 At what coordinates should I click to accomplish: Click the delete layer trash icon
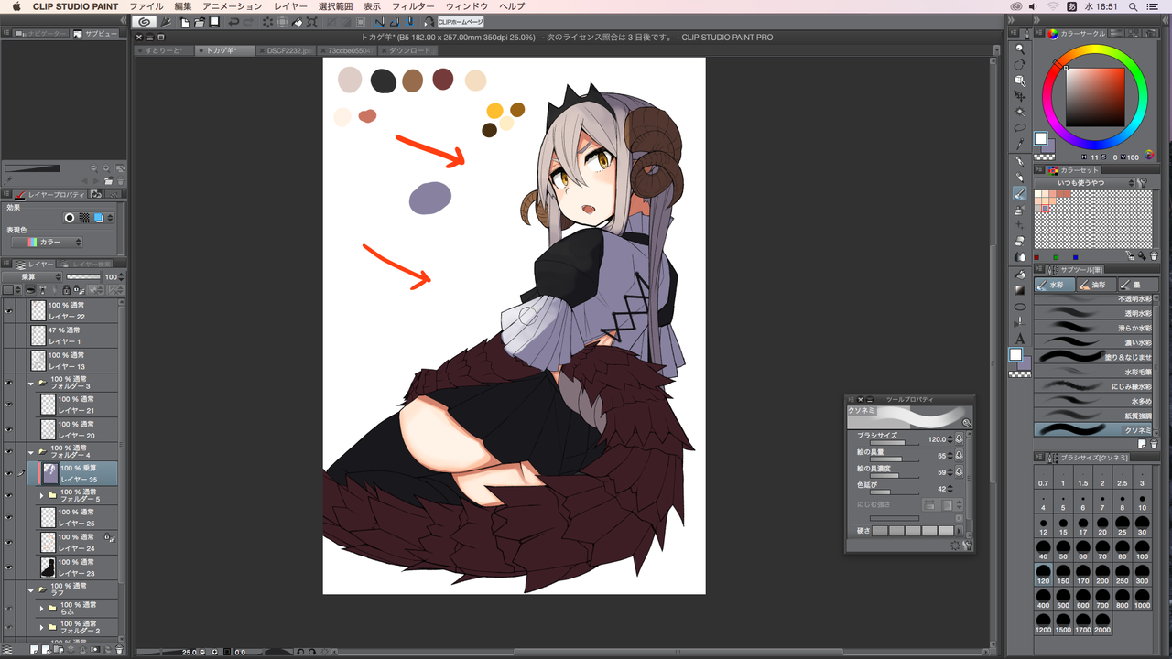(119, 649)
